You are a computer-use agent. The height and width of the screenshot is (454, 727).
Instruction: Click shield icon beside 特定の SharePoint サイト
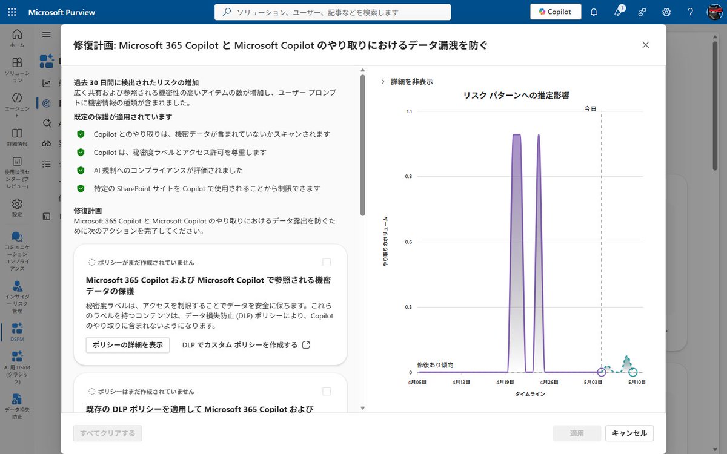[81, 188]
